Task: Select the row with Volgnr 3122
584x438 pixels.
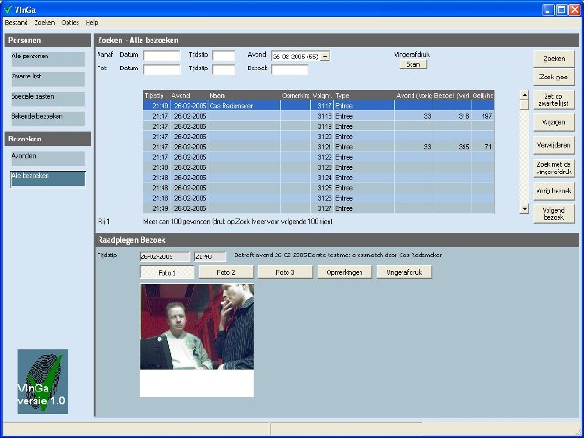Action: click(318, 157)
